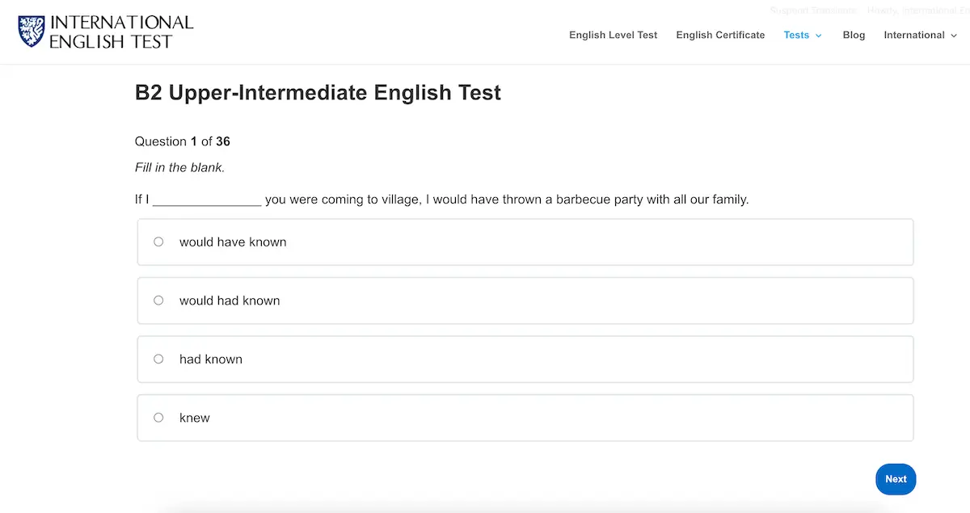The height and width of the screenshot is (513, 970).
Task: Click the 'Question 1 of 36' counter
Action: pos(183,141)
